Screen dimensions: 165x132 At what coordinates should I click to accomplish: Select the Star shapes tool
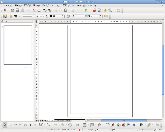coord(99,125)
